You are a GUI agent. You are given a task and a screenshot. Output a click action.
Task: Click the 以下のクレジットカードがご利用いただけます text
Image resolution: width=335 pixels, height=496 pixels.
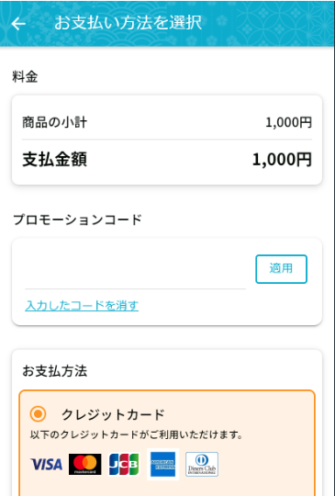point(137,435)
